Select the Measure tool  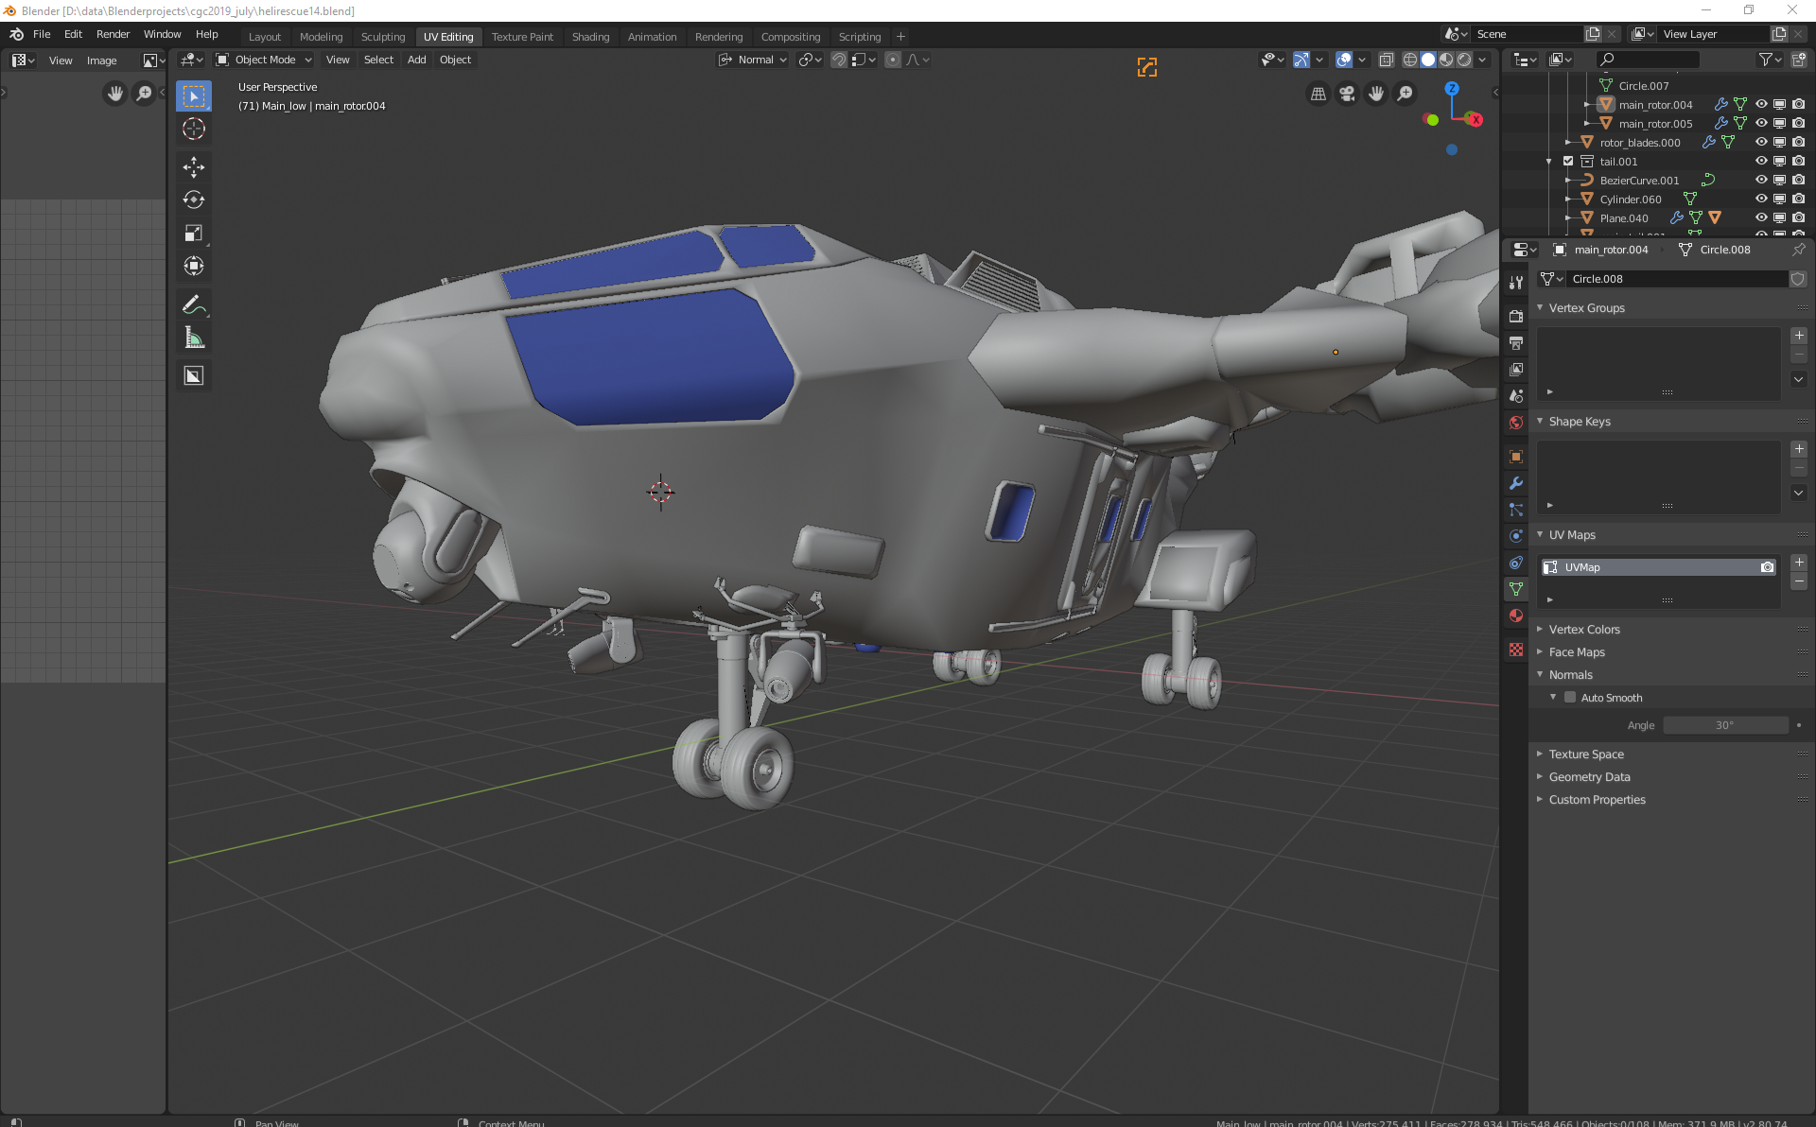click(193, 338)
